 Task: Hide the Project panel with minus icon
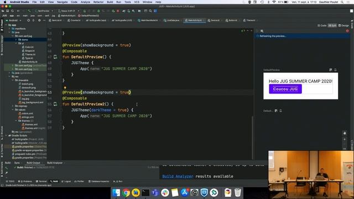click(44, 20)
